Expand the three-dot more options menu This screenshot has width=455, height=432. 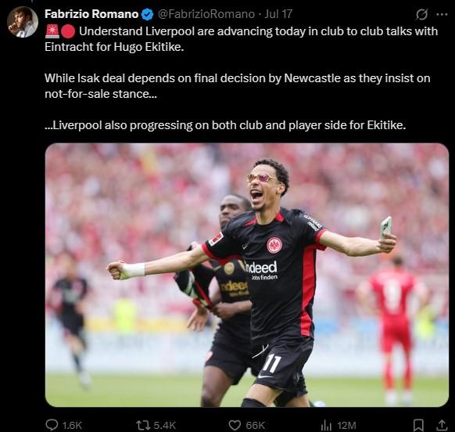click(442, 14)
